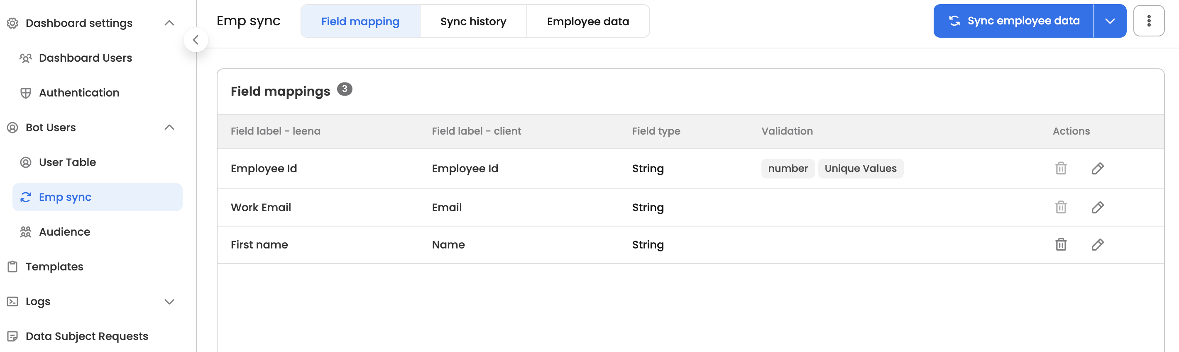The width and height of the screenshot is (1179, 352).
Task: Select the Field mapping tab
Action: [360, 22]
